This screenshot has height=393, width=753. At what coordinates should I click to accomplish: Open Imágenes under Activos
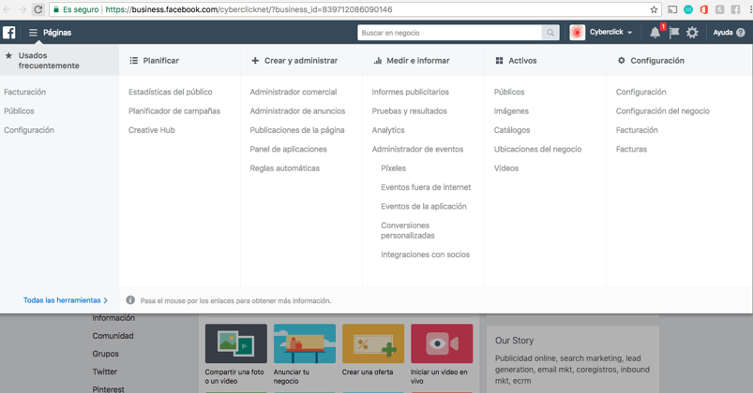(511, 110)
